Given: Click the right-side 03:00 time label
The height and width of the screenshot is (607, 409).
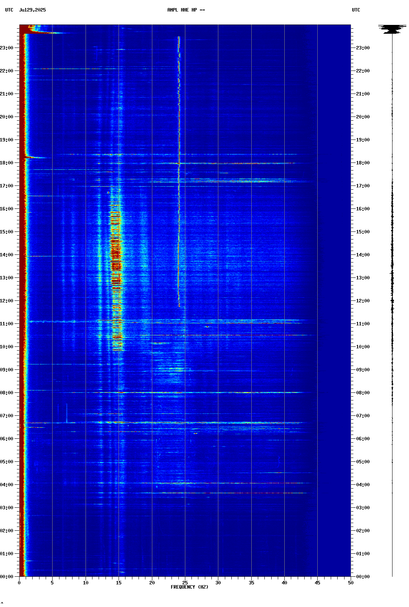Looking at the screenshot, I should pos(363,508).
